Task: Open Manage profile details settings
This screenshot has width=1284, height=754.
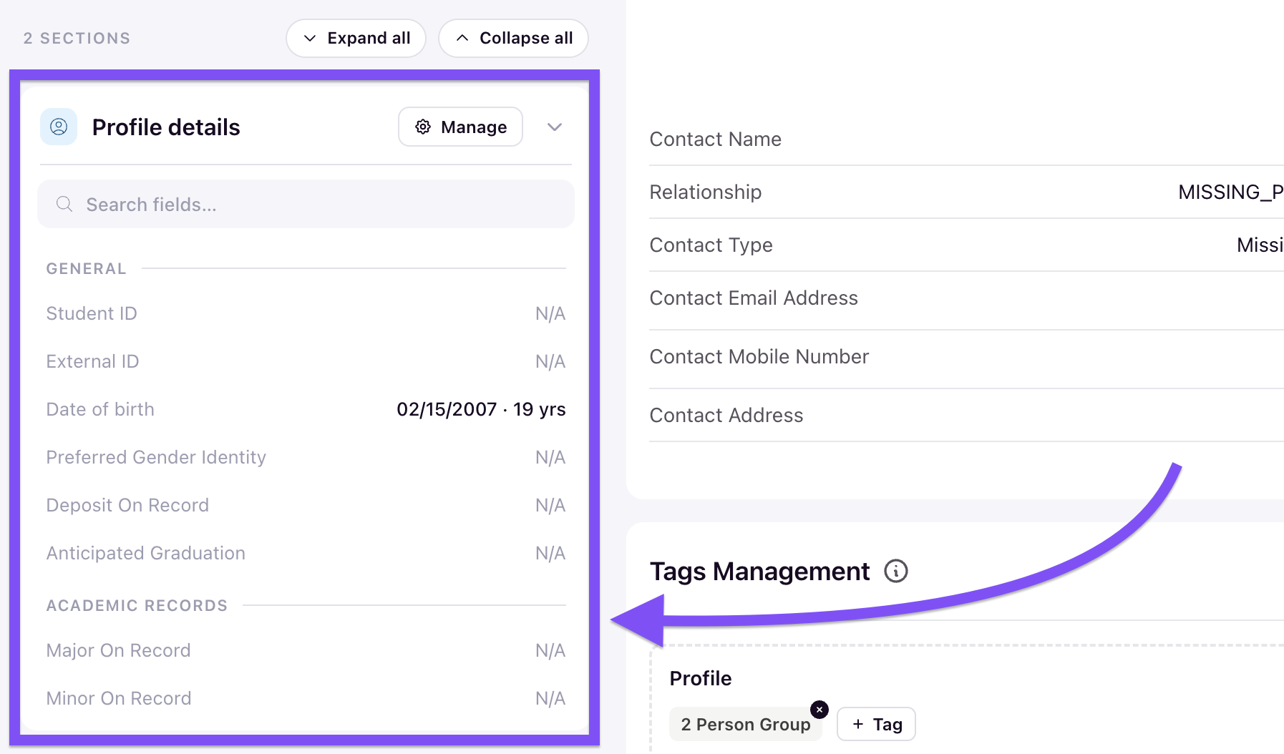Action: click(x=460, y=127)
